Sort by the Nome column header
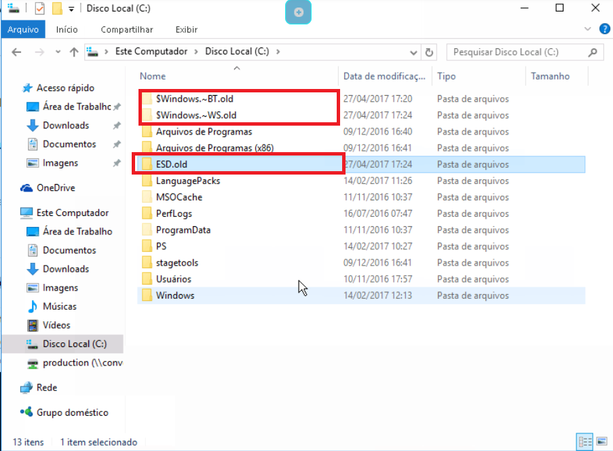The height and width of the screenshot is (451, 613). tap(153, 76)
